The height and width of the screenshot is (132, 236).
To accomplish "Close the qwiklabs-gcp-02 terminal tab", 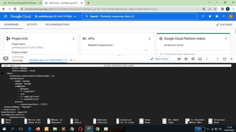I will (66, 60).
